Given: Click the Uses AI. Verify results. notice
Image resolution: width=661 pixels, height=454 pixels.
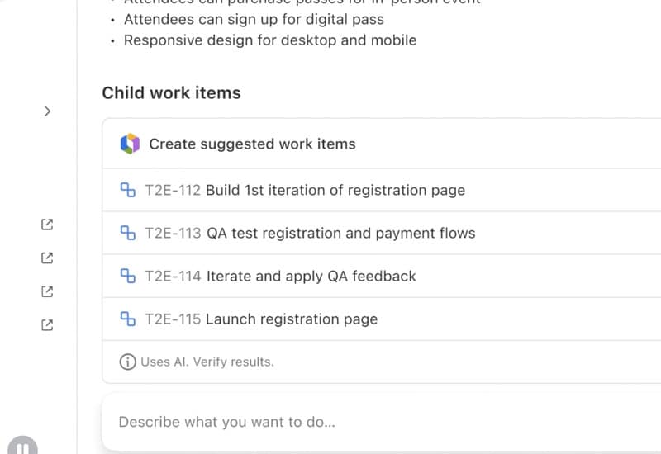Looking at the screenshot, I should click(207, 362).
